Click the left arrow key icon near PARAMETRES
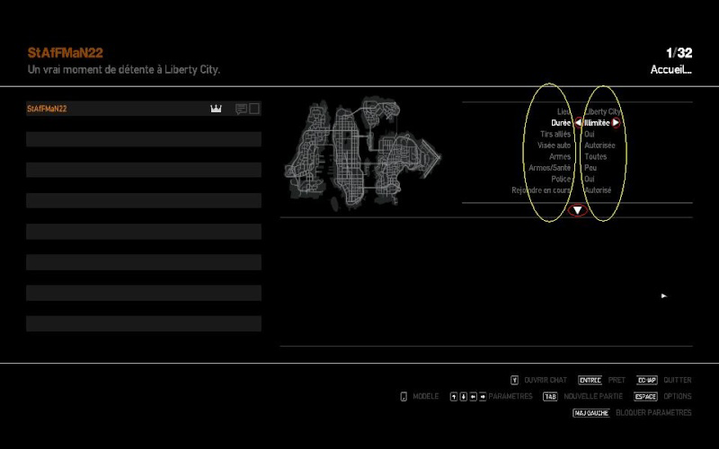Image resolution: width=719 pixels, height=449 pixels. (x=474, y=397)
